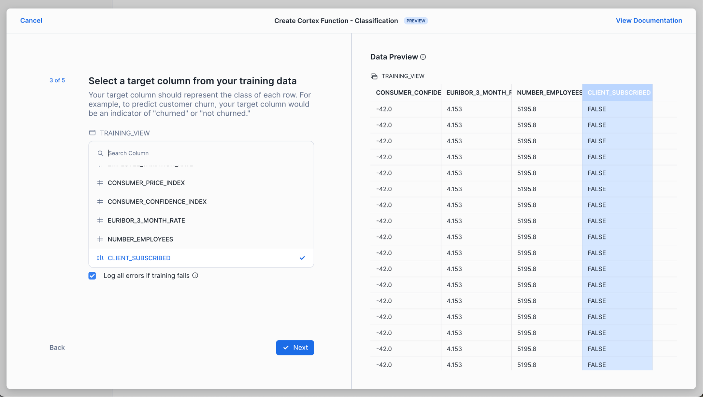Click the table icon above the column list
Screen dimensions: 703x397
click(92, 133)
